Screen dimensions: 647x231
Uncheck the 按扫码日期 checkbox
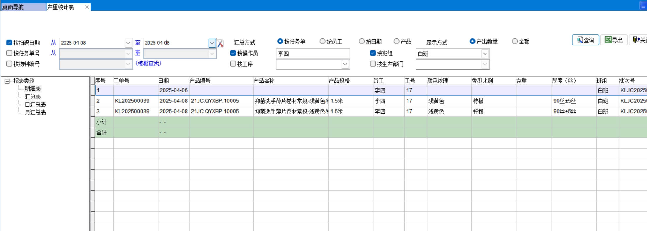(x=9, y=43)
